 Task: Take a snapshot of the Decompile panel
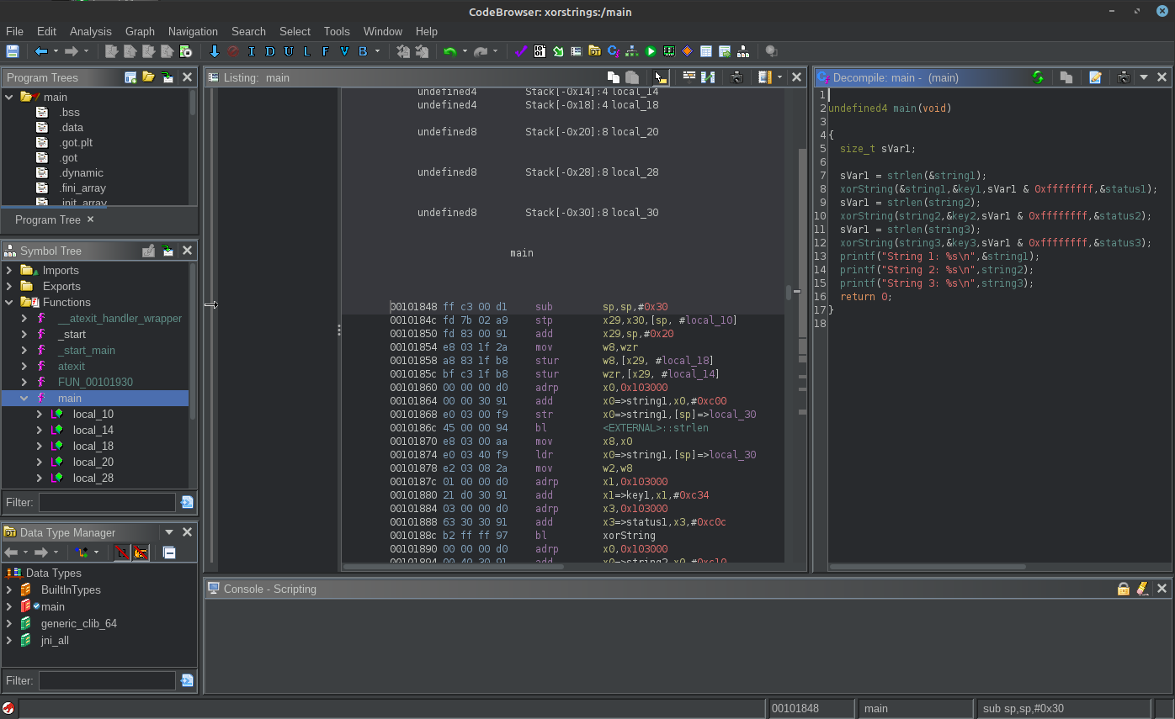(1124, 77)
